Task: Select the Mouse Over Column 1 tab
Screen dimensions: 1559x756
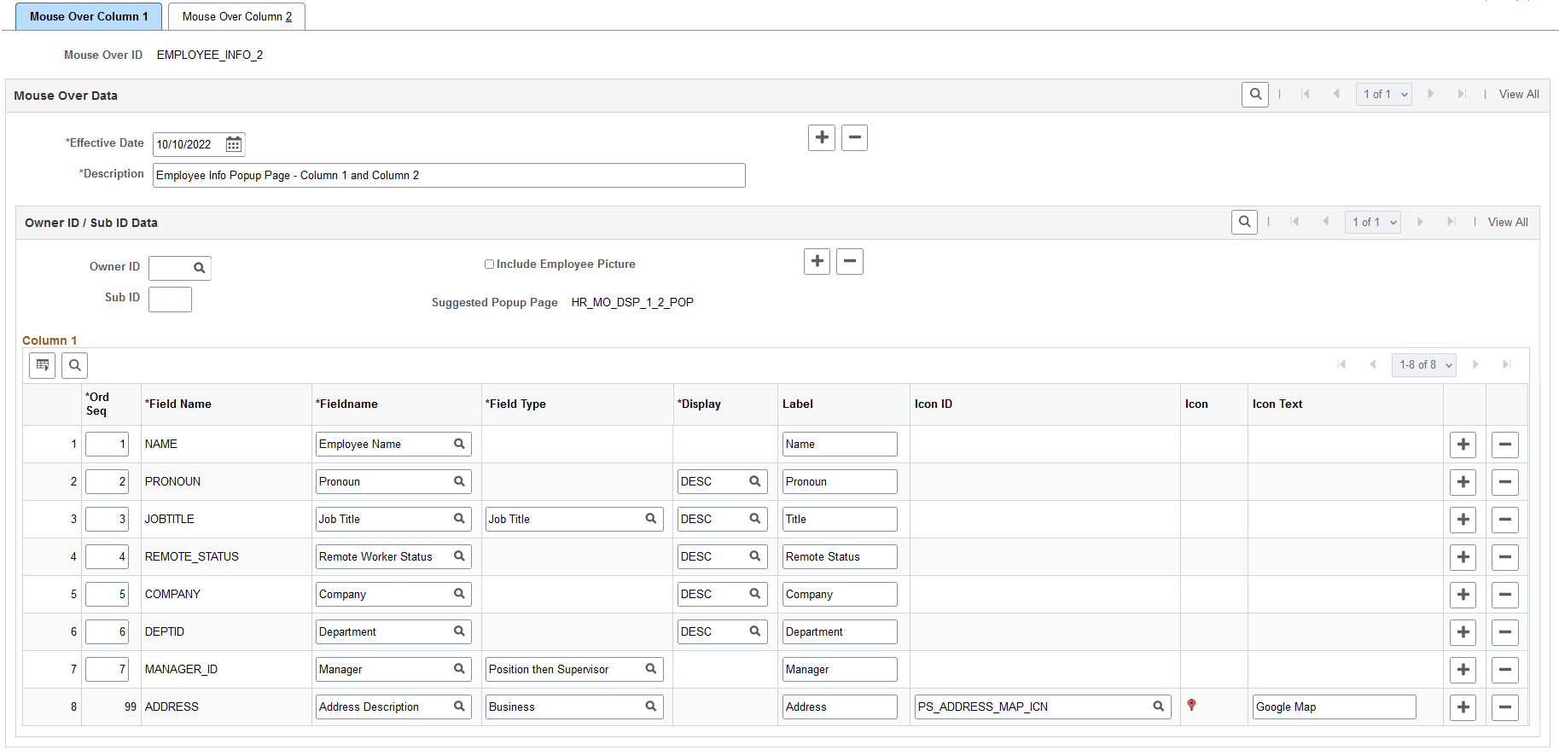Action: point(89,16)
